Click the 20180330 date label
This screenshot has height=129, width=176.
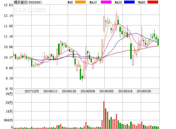pyautogui.click(x=144, y=91)
